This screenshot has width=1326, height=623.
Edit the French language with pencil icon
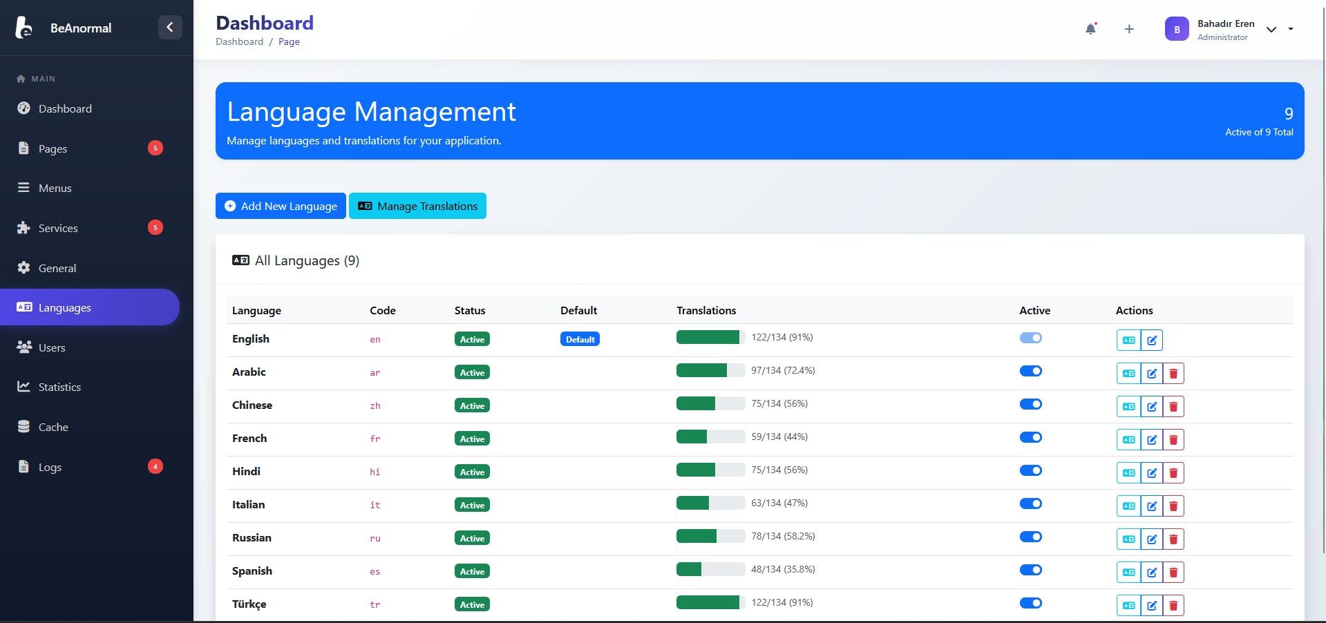pyautogui.click(x=1152, y=440)
